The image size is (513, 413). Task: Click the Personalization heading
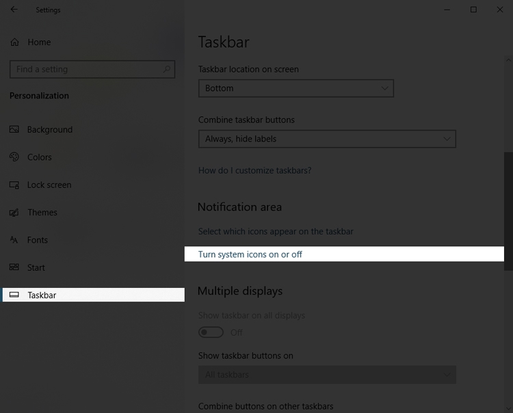[39, 96]
